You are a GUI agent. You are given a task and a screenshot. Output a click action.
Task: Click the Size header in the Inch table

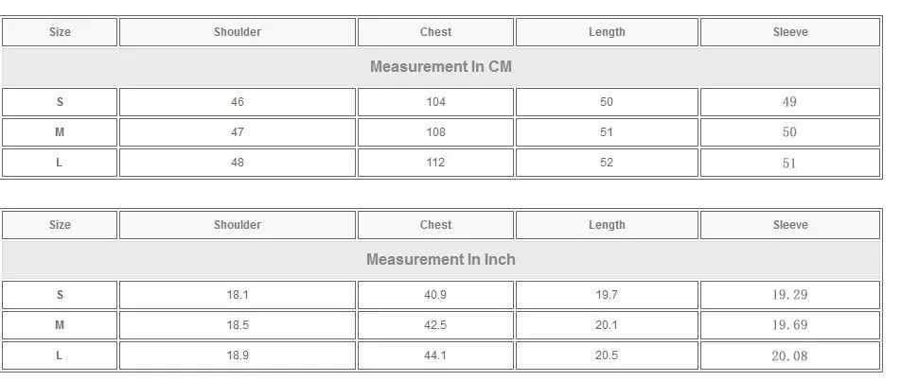(x=60, y=225)
